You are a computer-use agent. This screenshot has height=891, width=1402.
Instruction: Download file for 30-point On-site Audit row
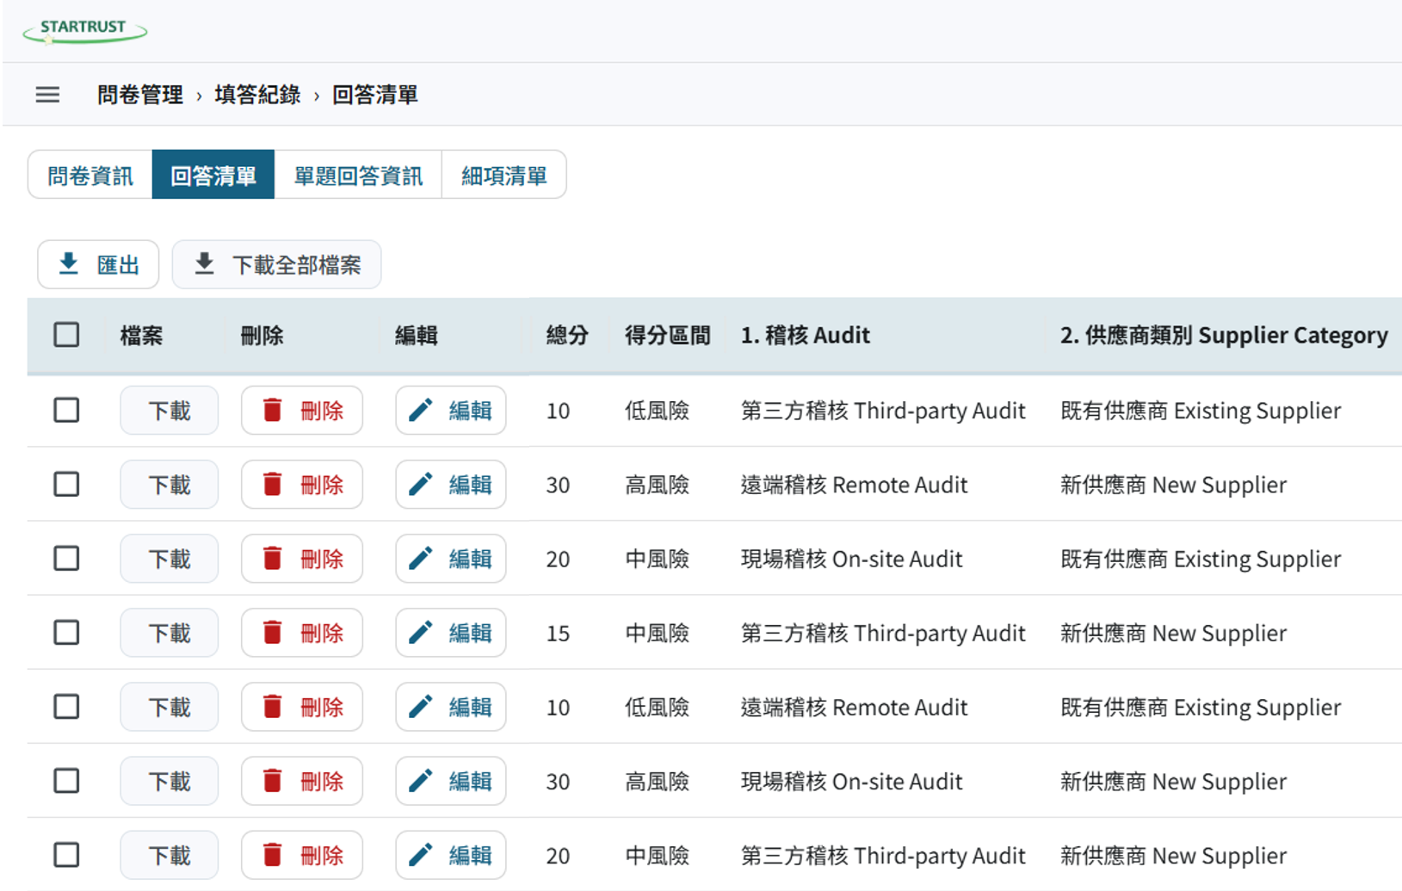tap(169, 781)
